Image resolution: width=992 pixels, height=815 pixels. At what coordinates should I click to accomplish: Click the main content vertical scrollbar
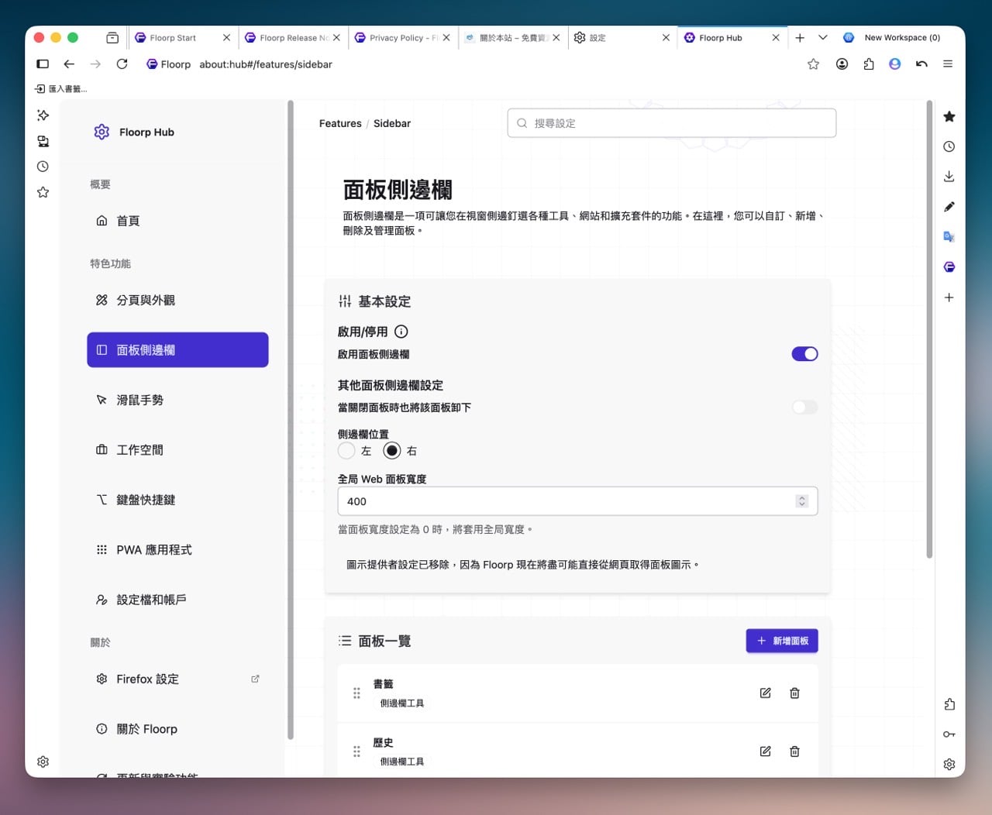point(929,329)
